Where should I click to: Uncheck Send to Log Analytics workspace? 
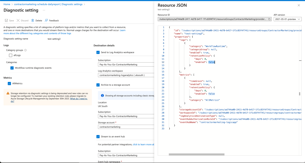pyautogui.click(x=98, y=52)
